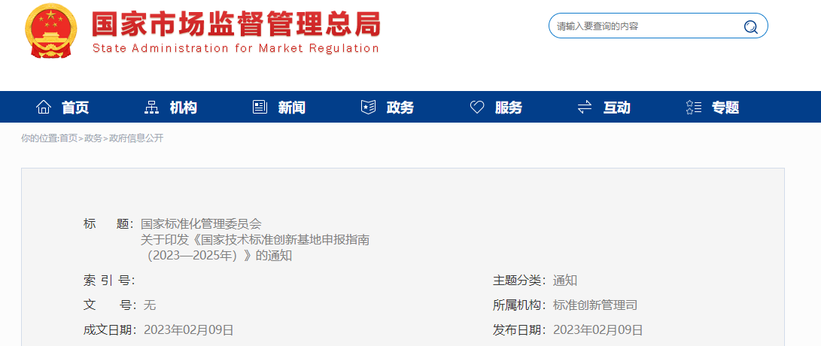This screenshot has height=346, width=821.
Task: Click 政府信息公开 in the breadcrumb
Action: 136,138
